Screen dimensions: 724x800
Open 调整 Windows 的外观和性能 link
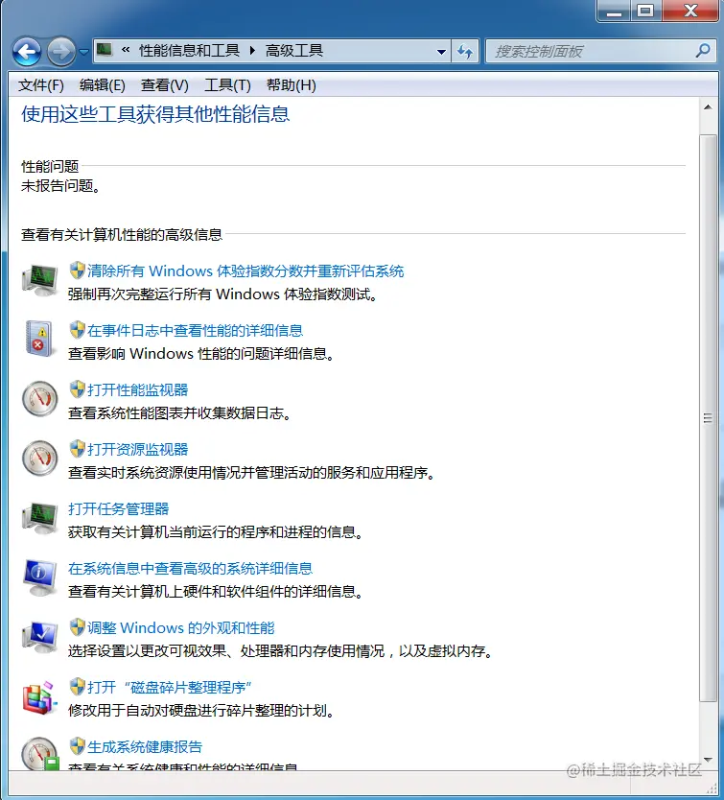coord(181,628)
